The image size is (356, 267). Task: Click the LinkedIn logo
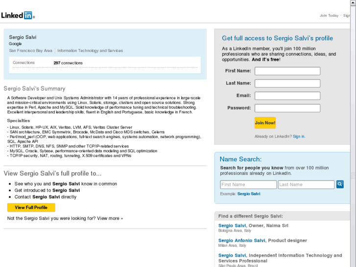[x=18, y=15]
